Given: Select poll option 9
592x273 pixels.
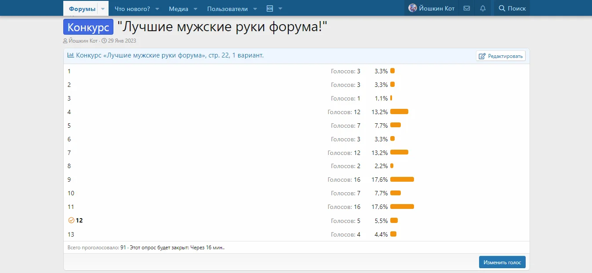Looking at the screenshot, I should coord(69,180).
